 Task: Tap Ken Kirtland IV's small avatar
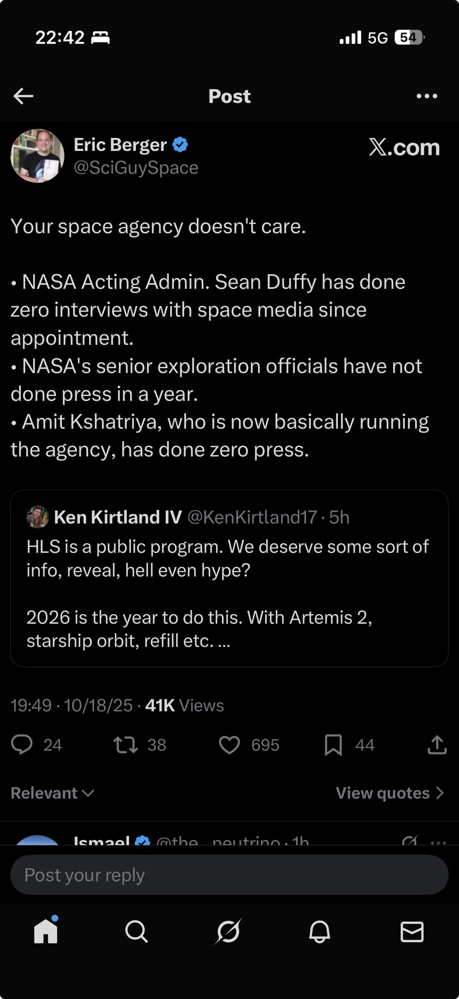tap(38, 517)
